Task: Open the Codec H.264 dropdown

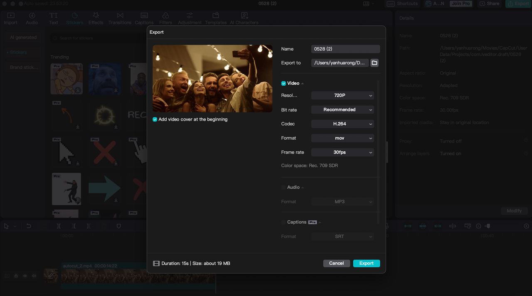Action: pyautogui.click(x=342, y=124)
